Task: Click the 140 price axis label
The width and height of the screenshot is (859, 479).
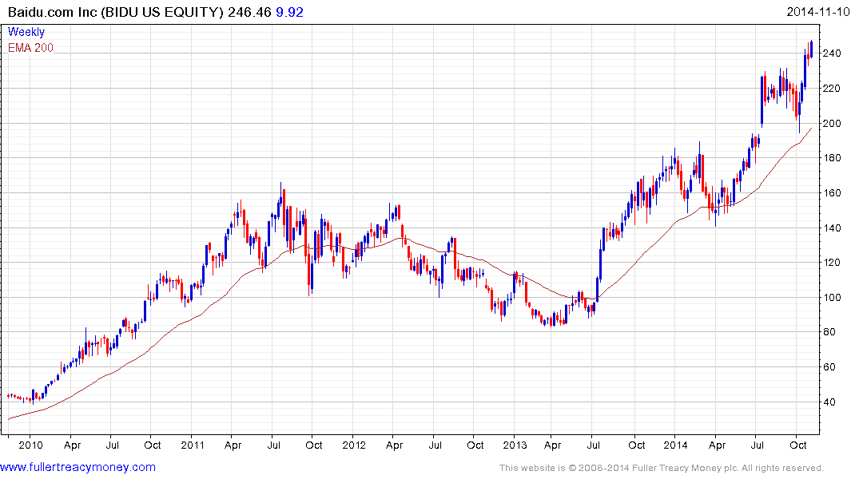Action: (832, 228)
